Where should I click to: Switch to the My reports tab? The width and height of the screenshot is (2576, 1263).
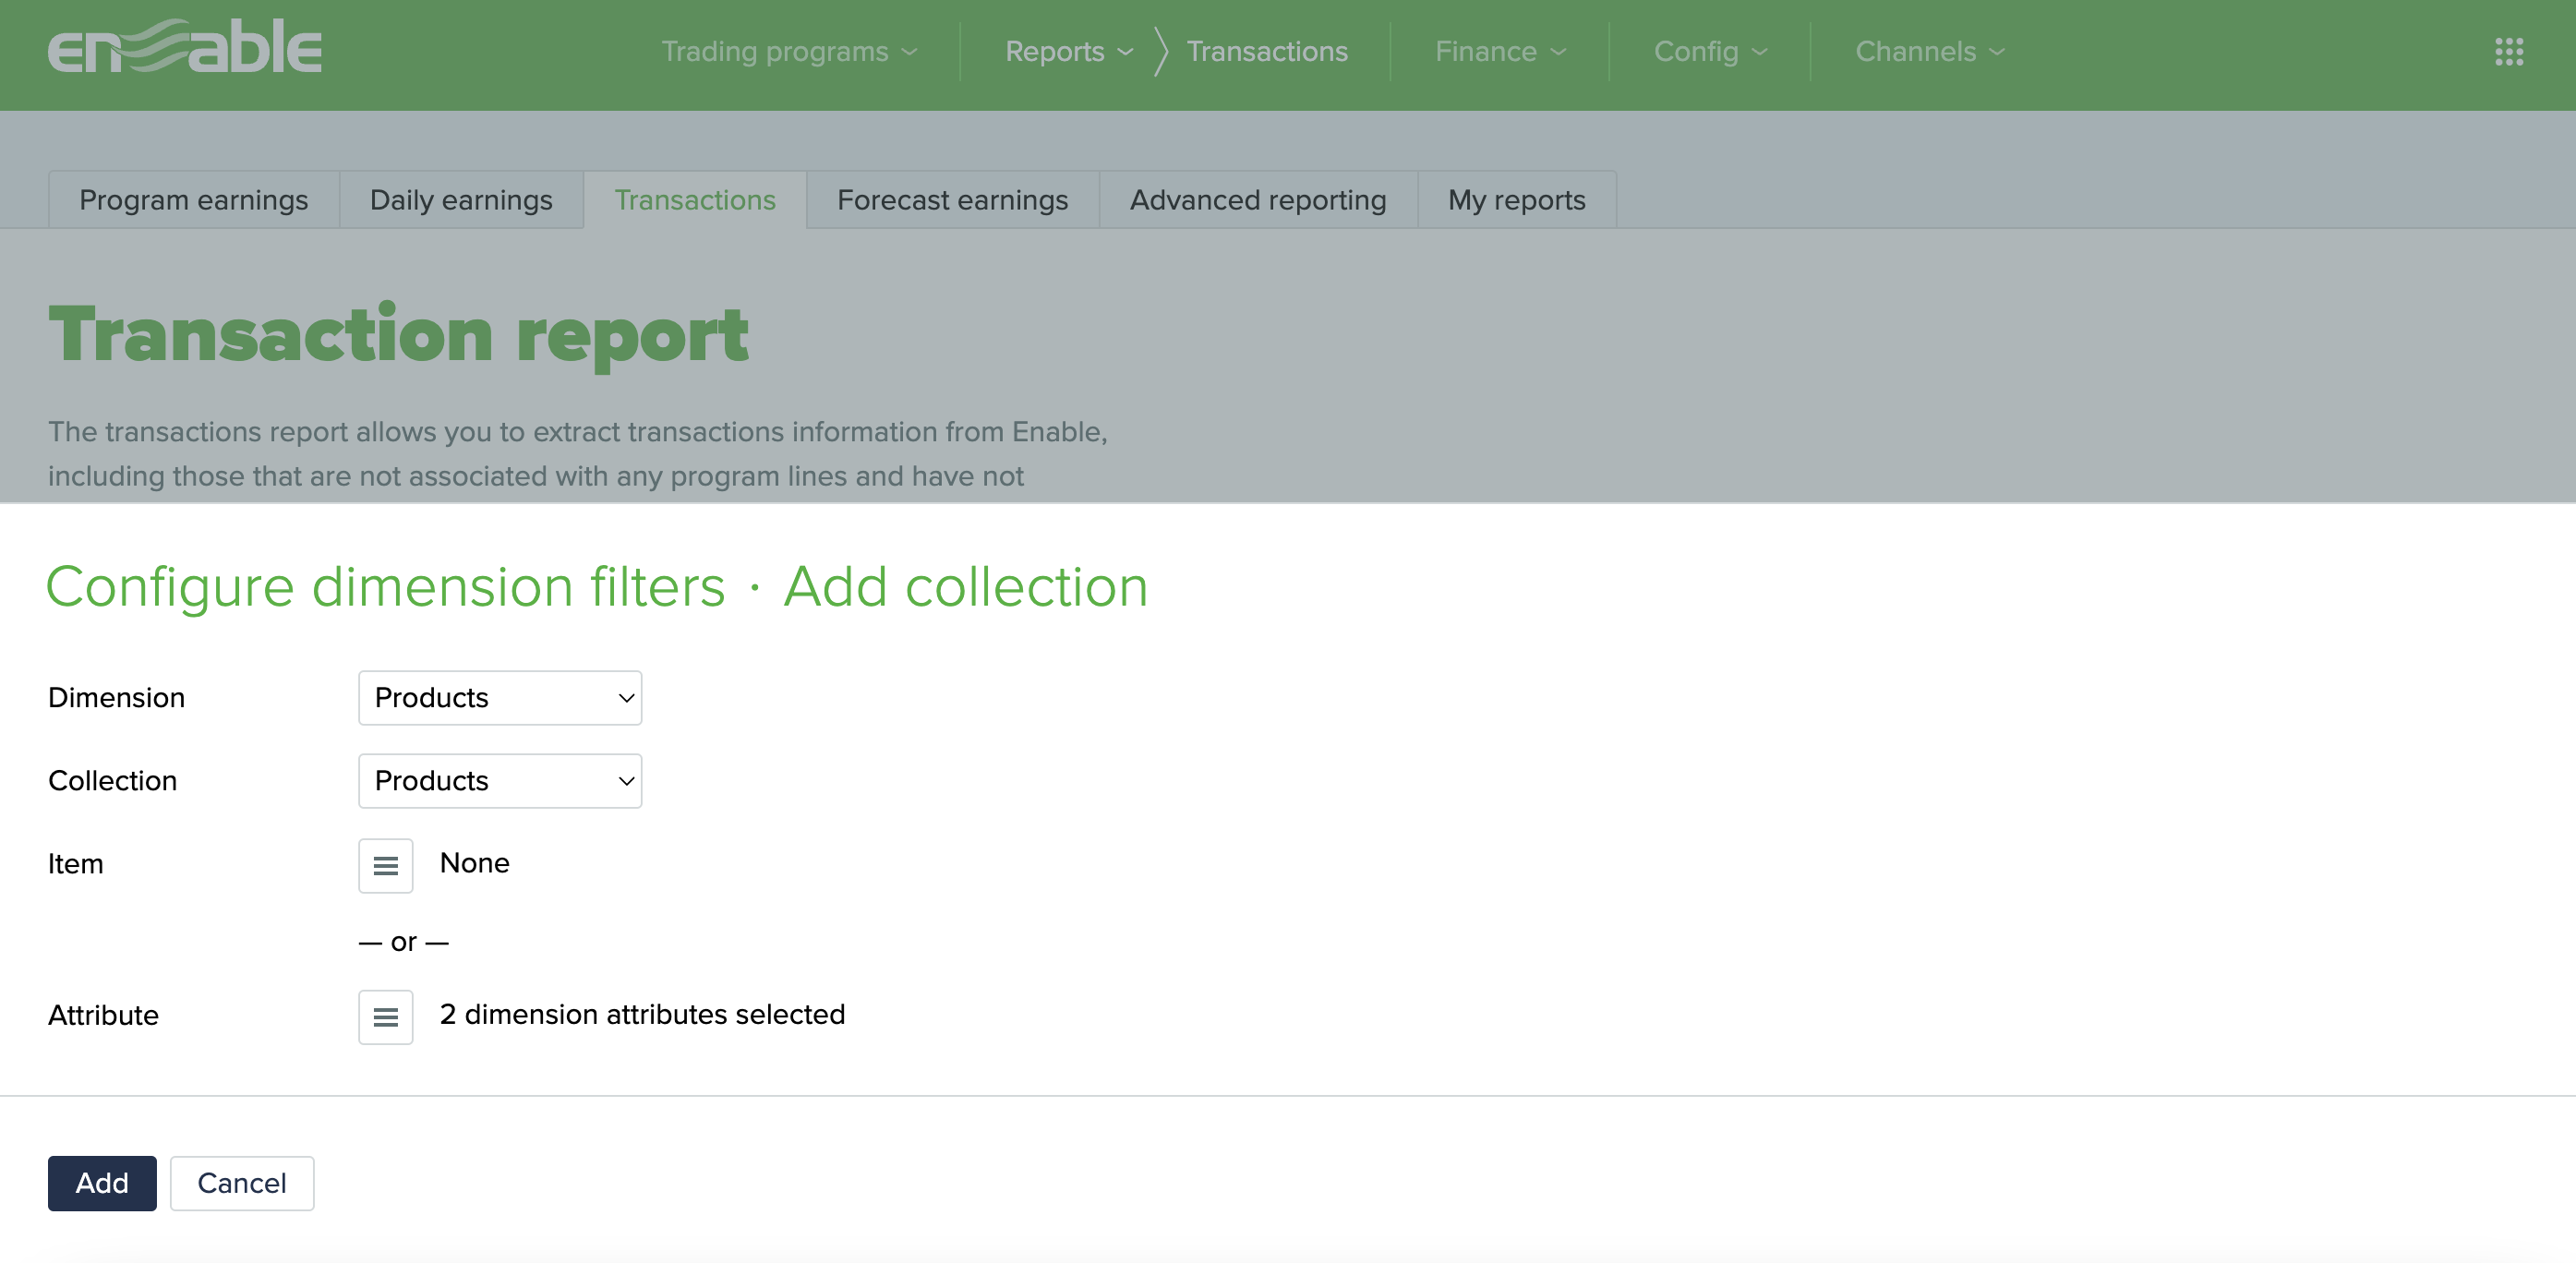pos(1517,200)
